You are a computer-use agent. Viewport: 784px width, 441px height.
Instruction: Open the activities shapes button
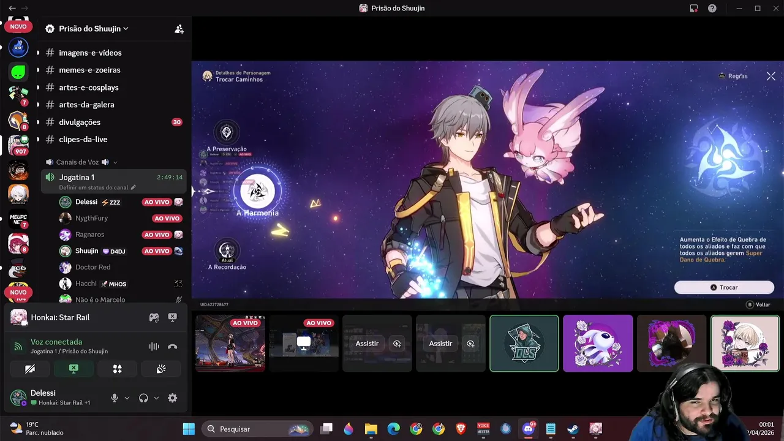118,369
